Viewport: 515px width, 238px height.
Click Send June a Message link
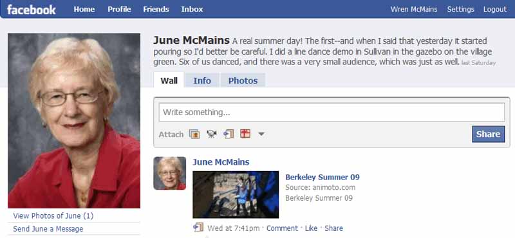(x=48, y=229)
